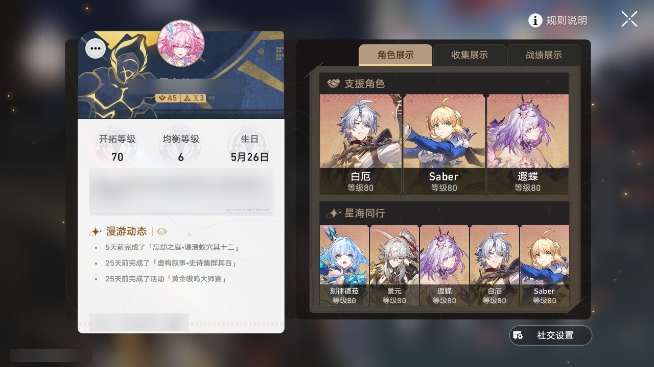
Task: Click the 均衡等级 6 emblem
Action: (181, 148)
